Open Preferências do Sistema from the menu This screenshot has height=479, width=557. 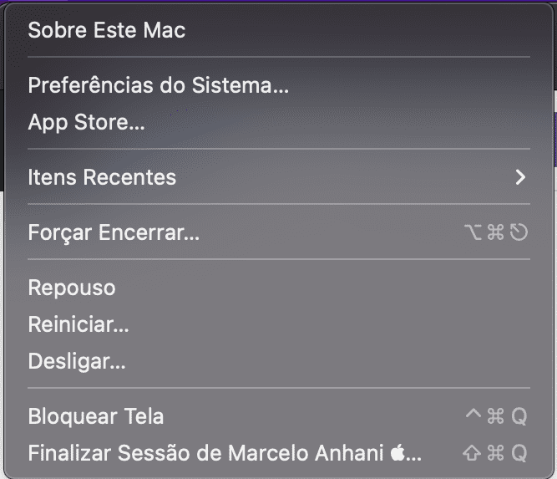158,85
